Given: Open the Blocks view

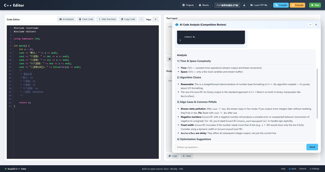Looking at the screenshot, I should [204, 5].
